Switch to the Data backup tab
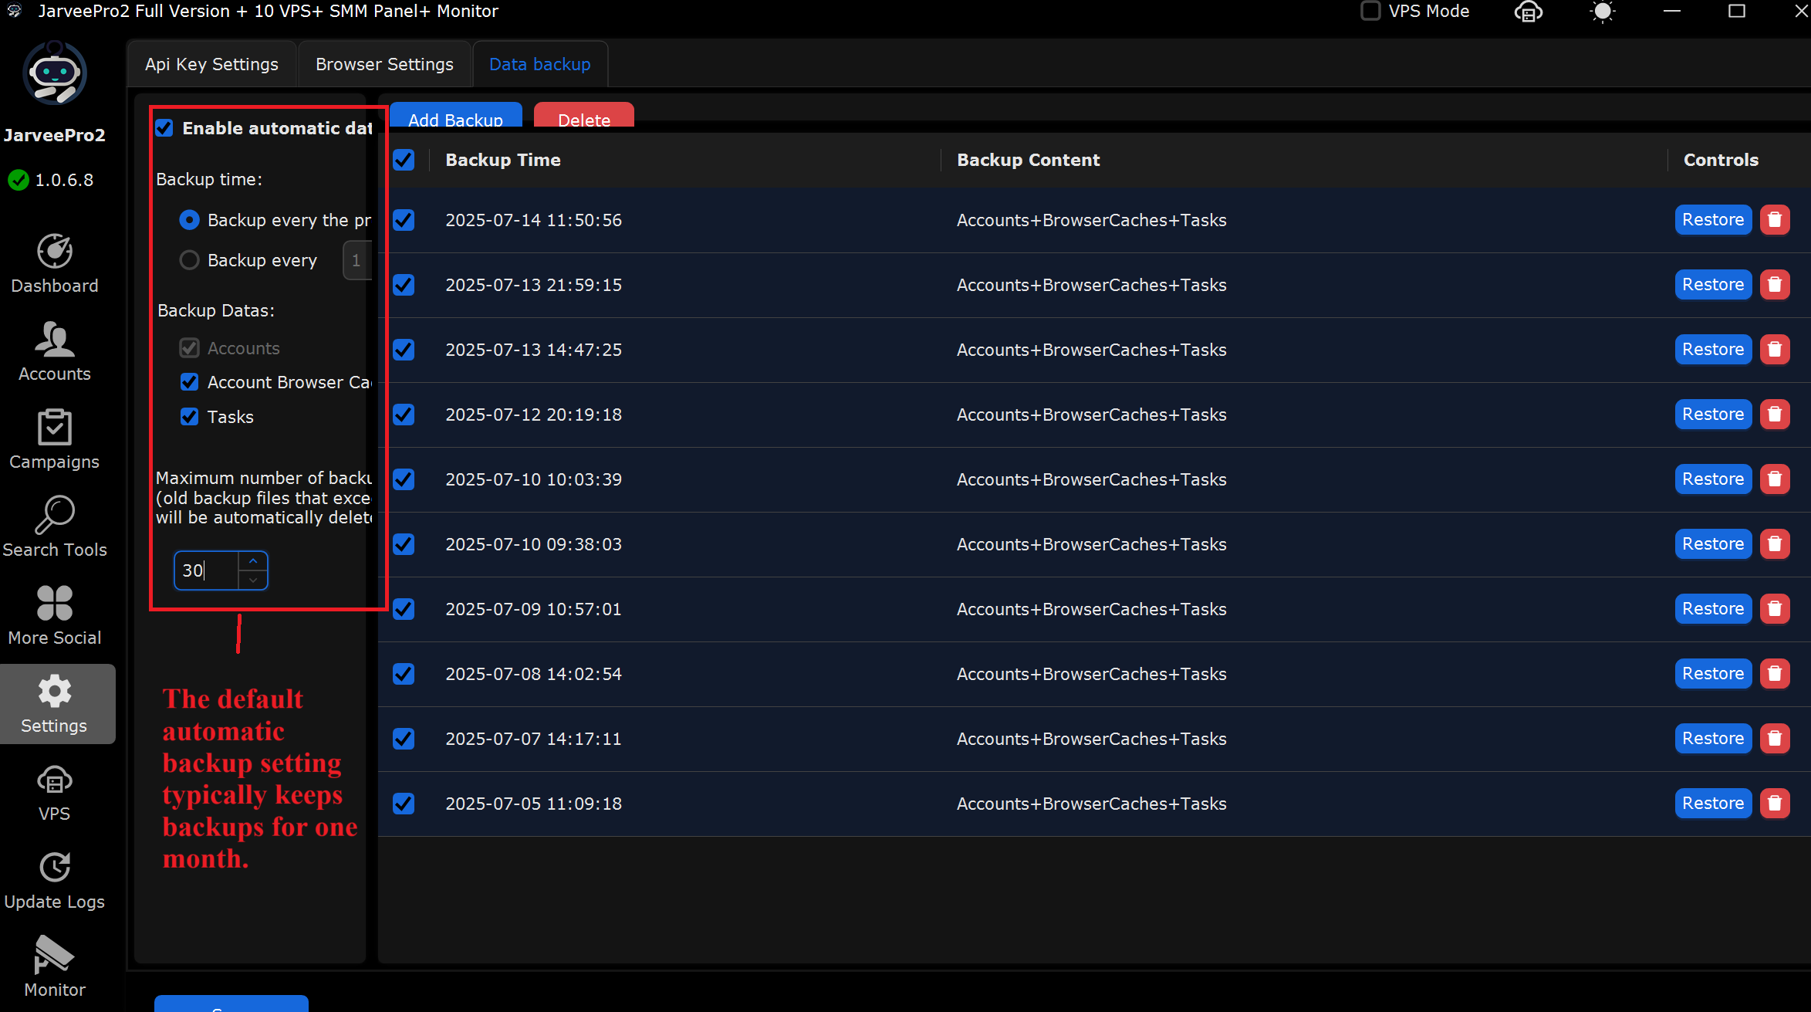Image resolution: width=1811 pixels, height=1012 pixels. click(x=540, y=64)
